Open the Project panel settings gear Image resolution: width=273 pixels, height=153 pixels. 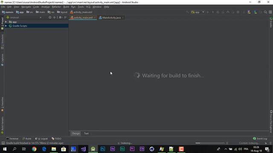[61, 17]
